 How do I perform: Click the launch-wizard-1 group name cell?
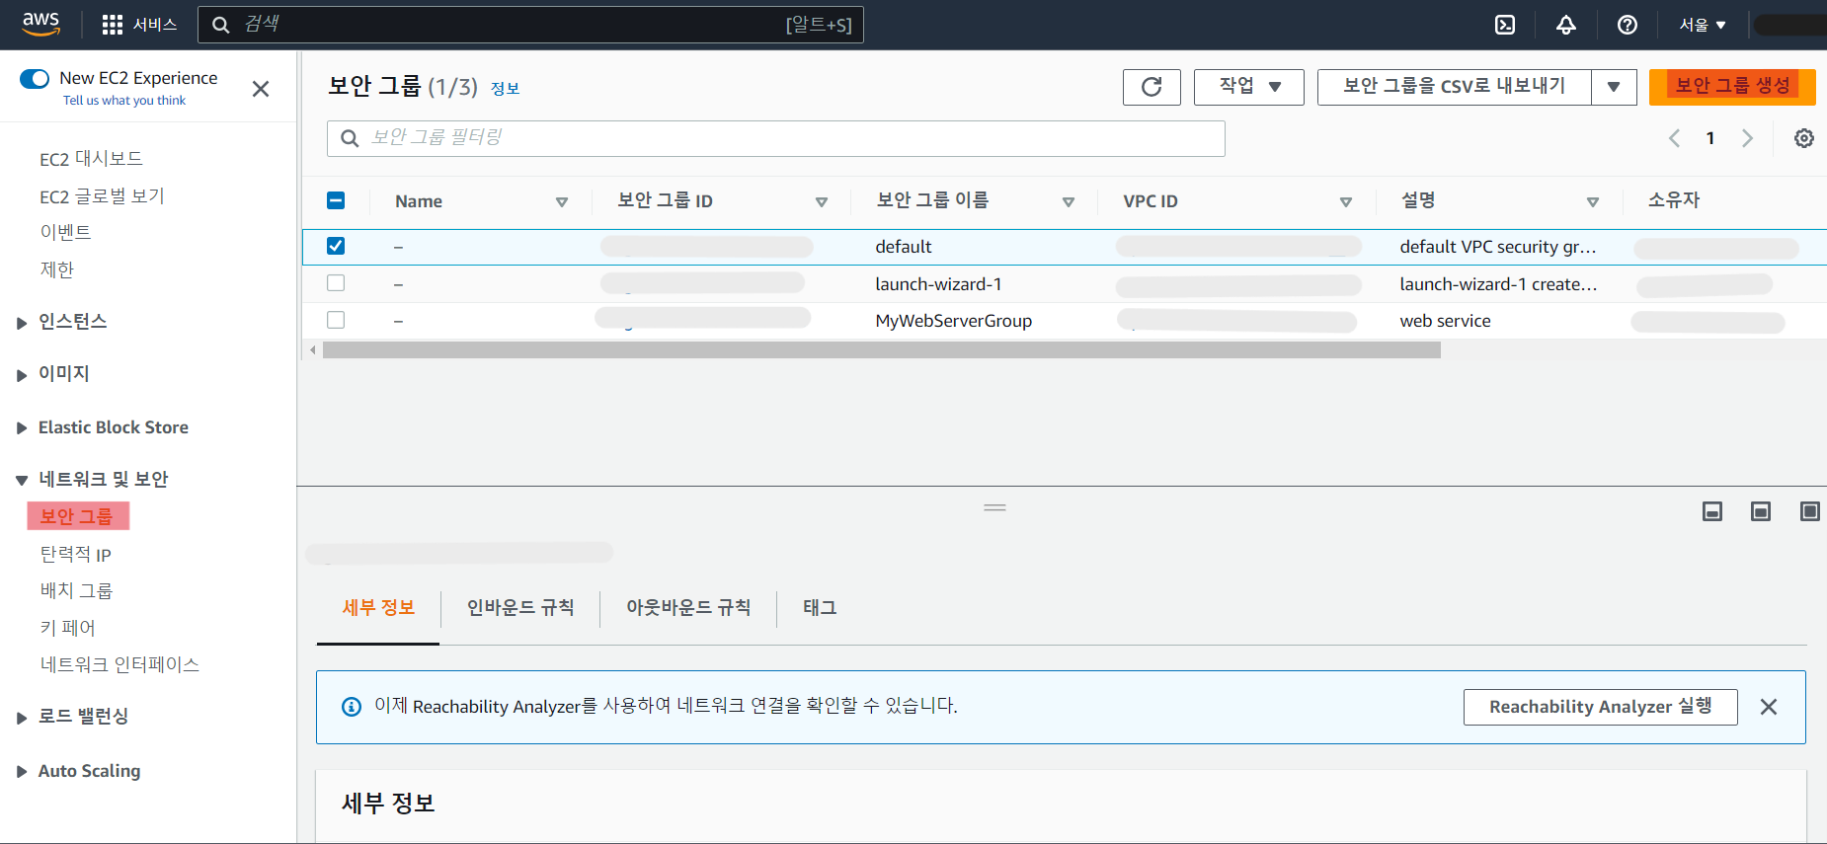[938, 284]
